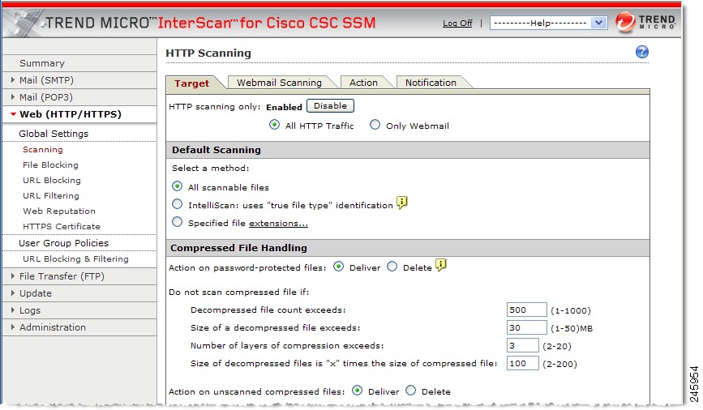Expand the Administration menu
The height and width of the screenshot is (410, 703).
point(79,327)
